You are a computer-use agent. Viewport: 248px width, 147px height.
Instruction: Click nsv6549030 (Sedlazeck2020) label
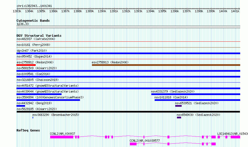pyautogui.click(x=198, y=115)
